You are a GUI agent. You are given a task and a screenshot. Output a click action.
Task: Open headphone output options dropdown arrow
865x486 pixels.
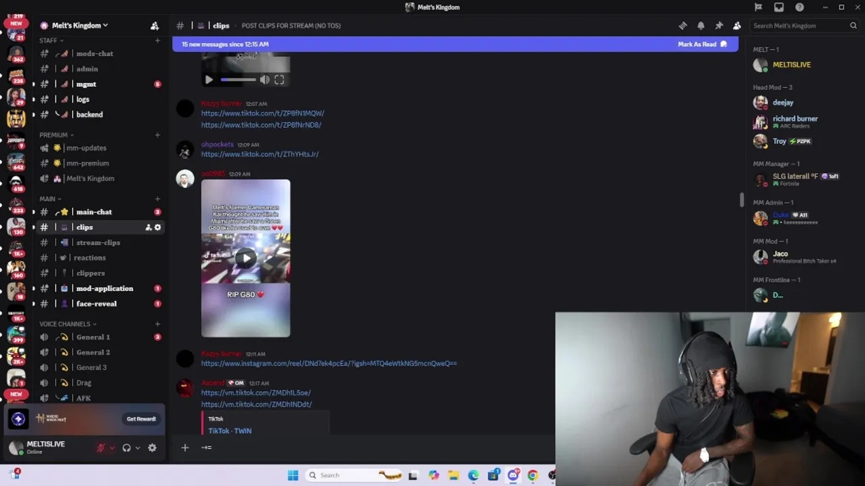(137, 448)
